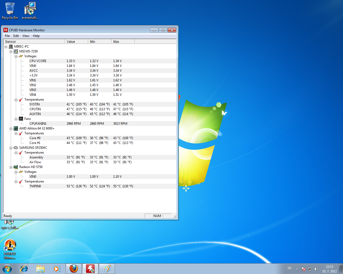Screen dimensions: 343x274
Task: Show hidden tray icons arrow
Action: tap(297, 269)
